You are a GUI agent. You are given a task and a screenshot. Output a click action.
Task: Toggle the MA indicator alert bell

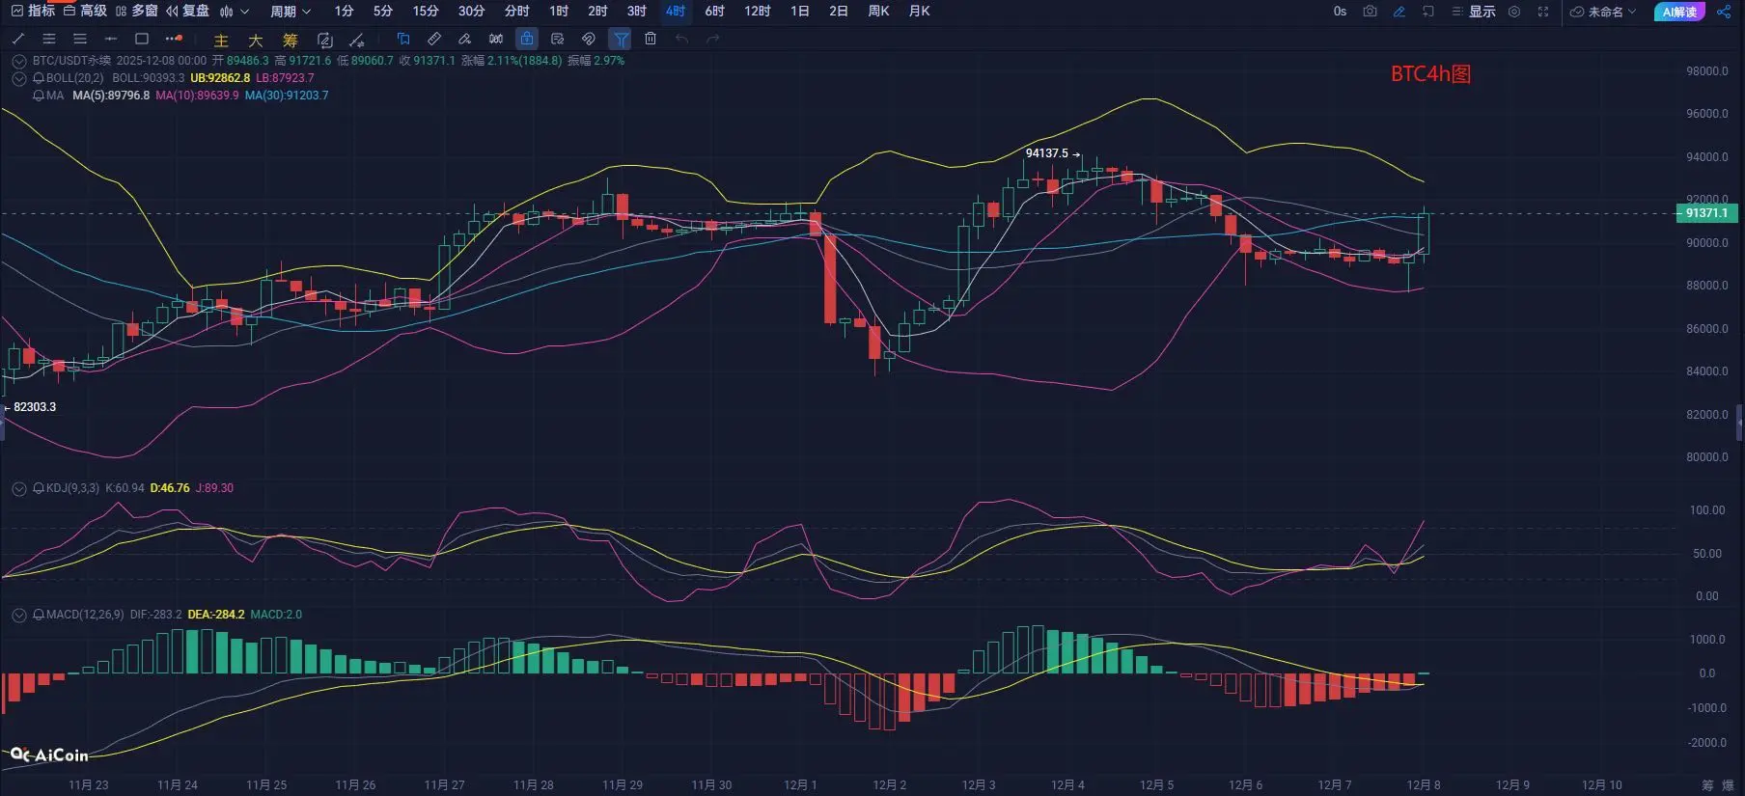click(40, 96)
